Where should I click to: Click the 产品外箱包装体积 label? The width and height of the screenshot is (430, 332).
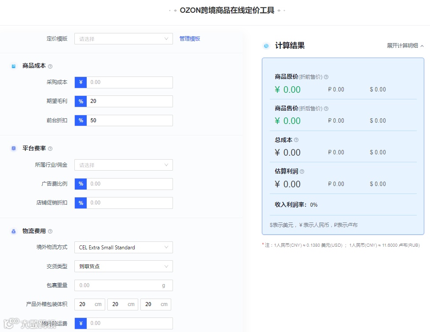tap(47, 304)
